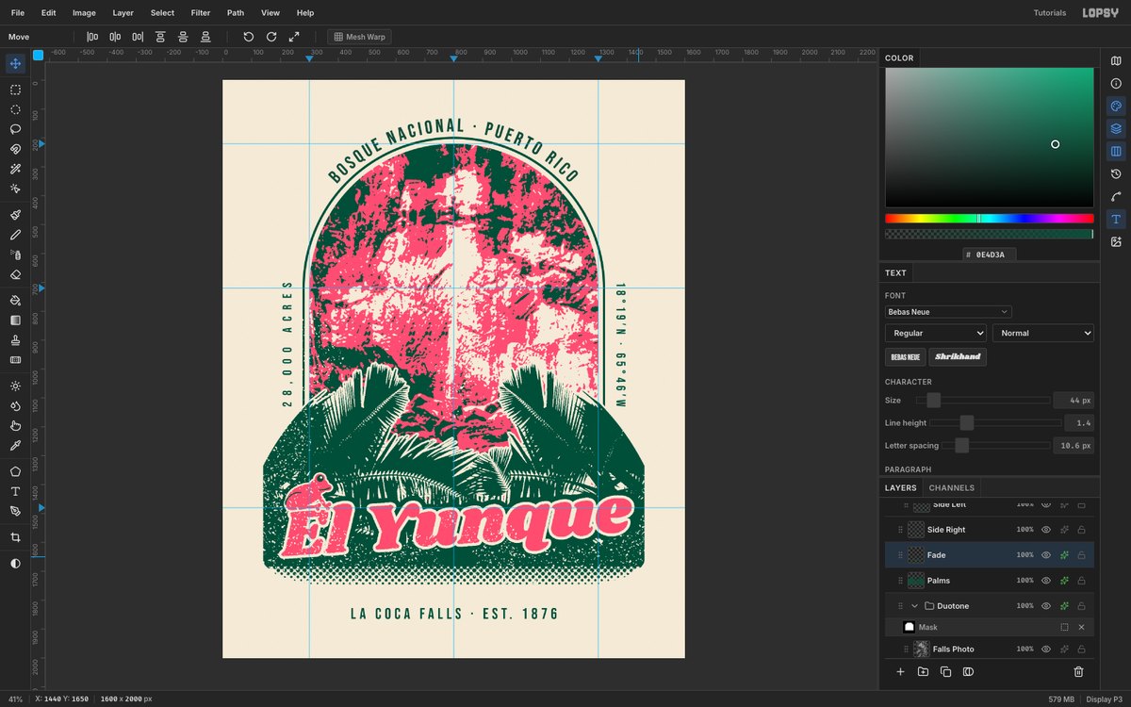Toggle effects on the Palms layer
The height and width of the screenshot is (707, 1131).
[x=1064, y=581]
